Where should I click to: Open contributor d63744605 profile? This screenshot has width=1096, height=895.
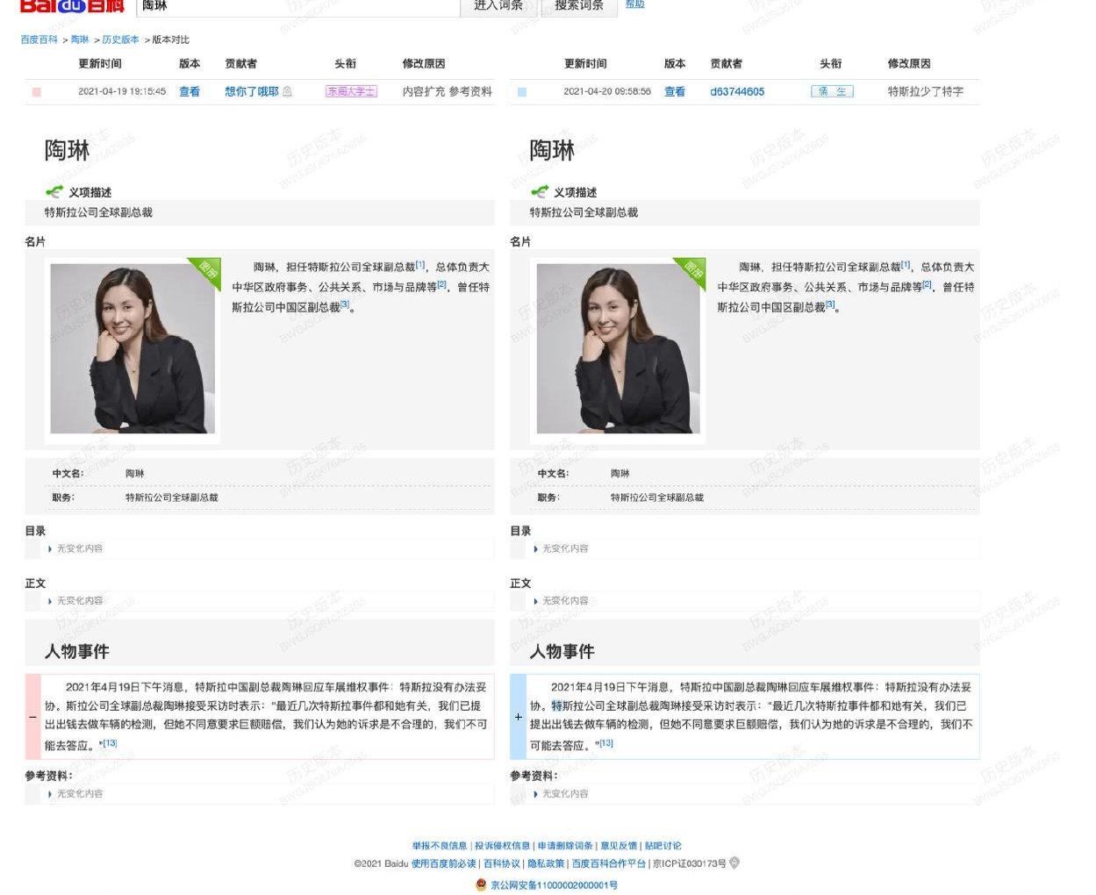coord(737,91)
